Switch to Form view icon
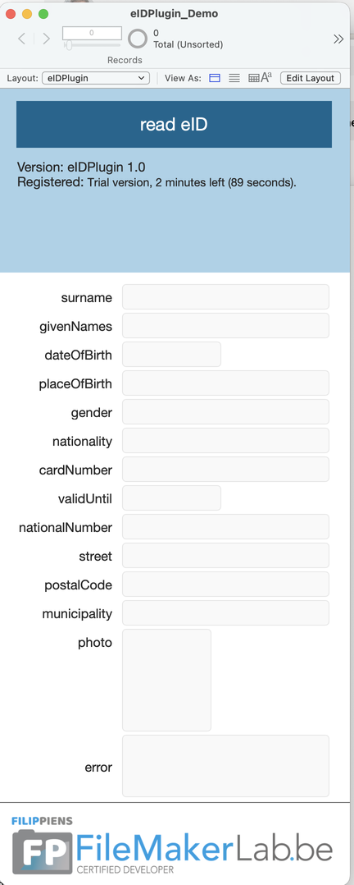Screen dimensions: 354x885 [x=214, y=79]
